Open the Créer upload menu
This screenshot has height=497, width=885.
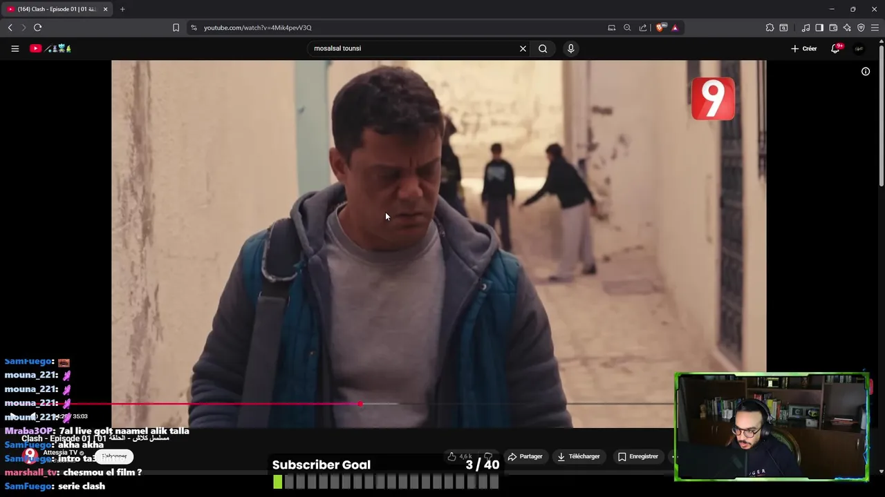coord(804,48)
